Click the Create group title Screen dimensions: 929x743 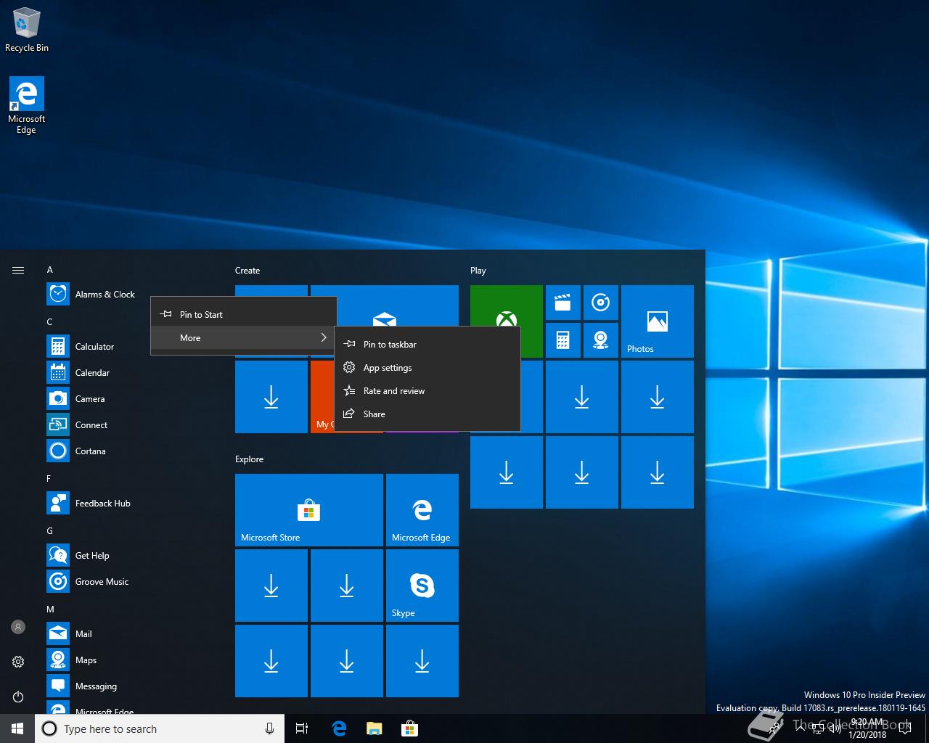tap(247, 270)
